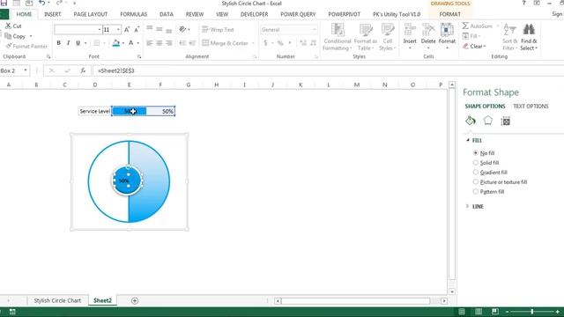Open the Name Box dropdown arrow
564x317 pixels.
(26, 70)
